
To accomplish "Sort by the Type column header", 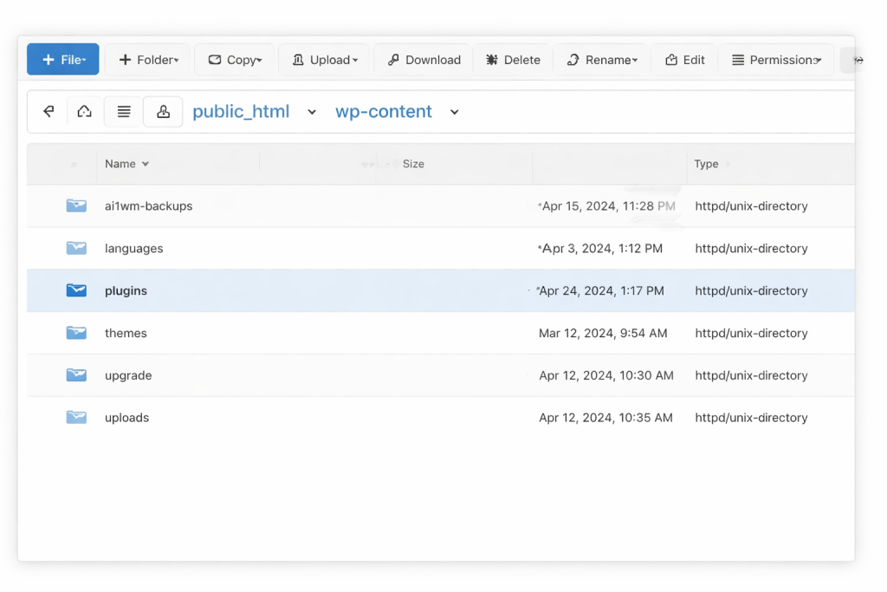I will [706, 164].
